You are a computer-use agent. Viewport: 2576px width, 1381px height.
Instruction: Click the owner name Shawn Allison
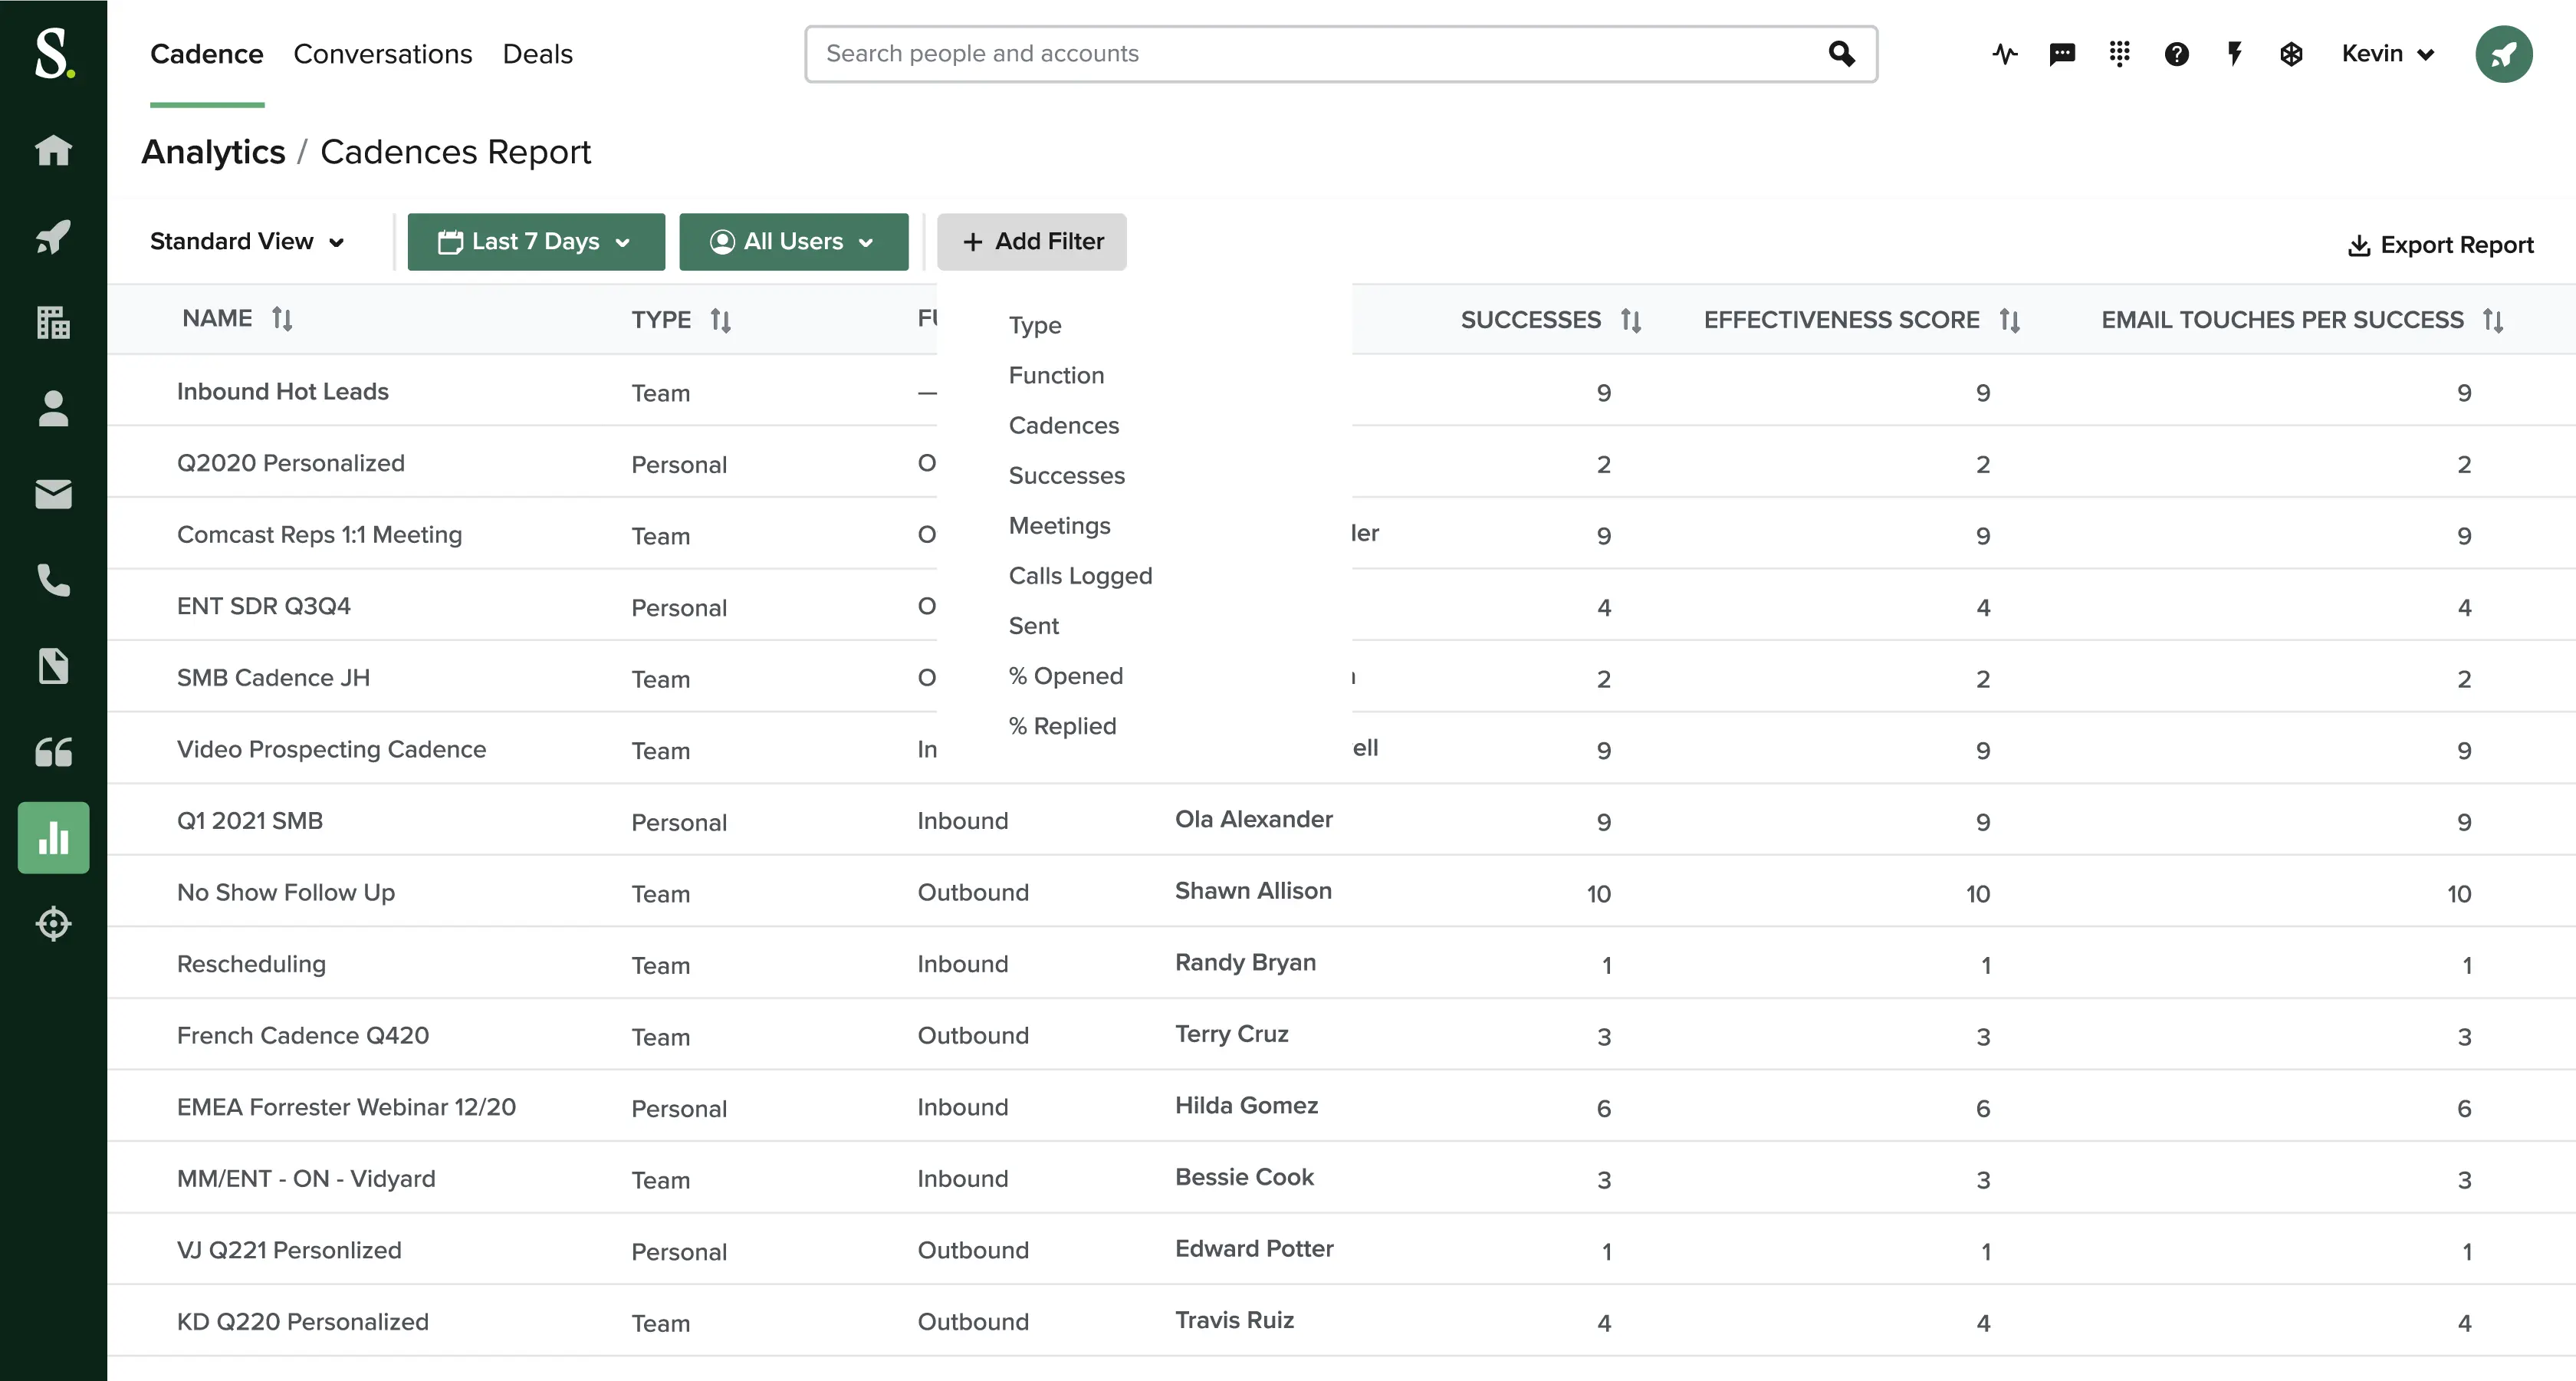(1253, 890)
